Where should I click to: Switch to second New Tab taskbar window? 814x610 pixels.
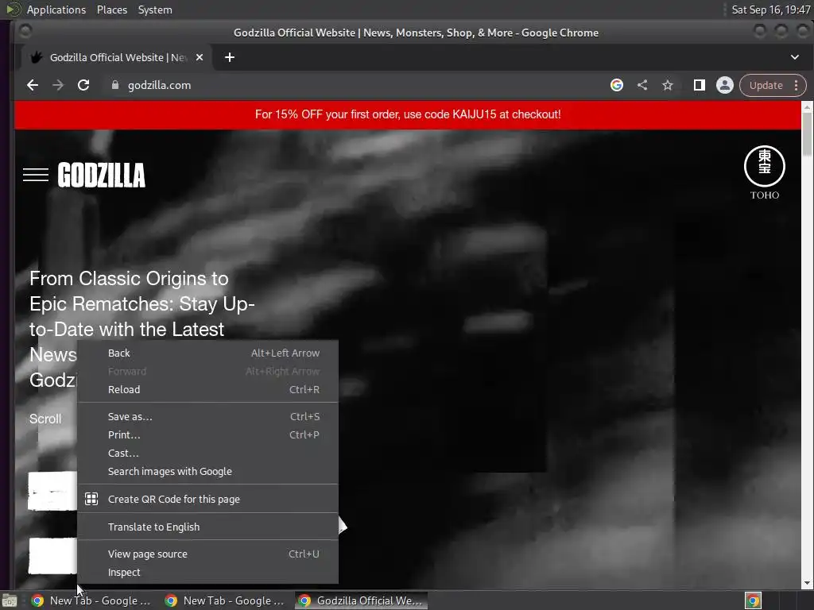(x=225, y=600)
